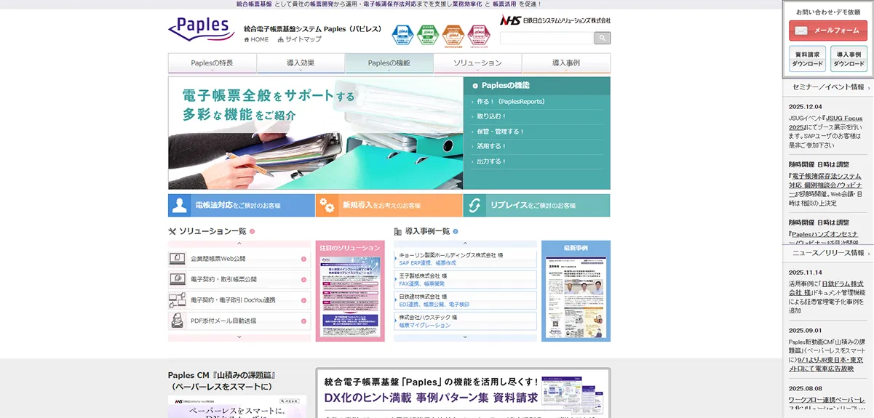Open 電子契約・取引帳票公開 solution
Image resolution: width=874 pixels, height=418 pixels.
239,279
